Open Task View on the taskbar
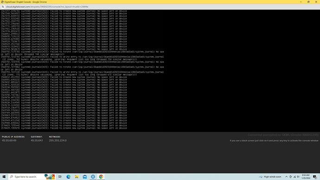The image size is (320, 180). [x=60, y=177]
